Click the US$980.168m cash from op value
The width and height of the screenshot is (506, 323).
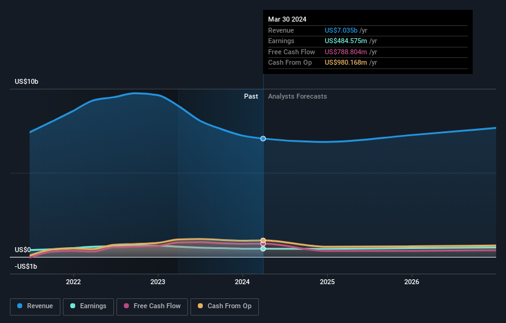346,63
